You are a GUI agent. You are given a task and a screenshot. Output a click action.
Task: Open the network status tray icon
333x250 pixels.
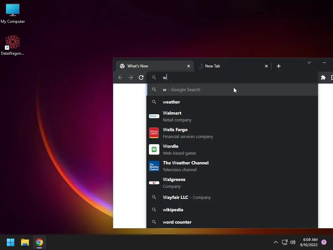coord(285,242)
